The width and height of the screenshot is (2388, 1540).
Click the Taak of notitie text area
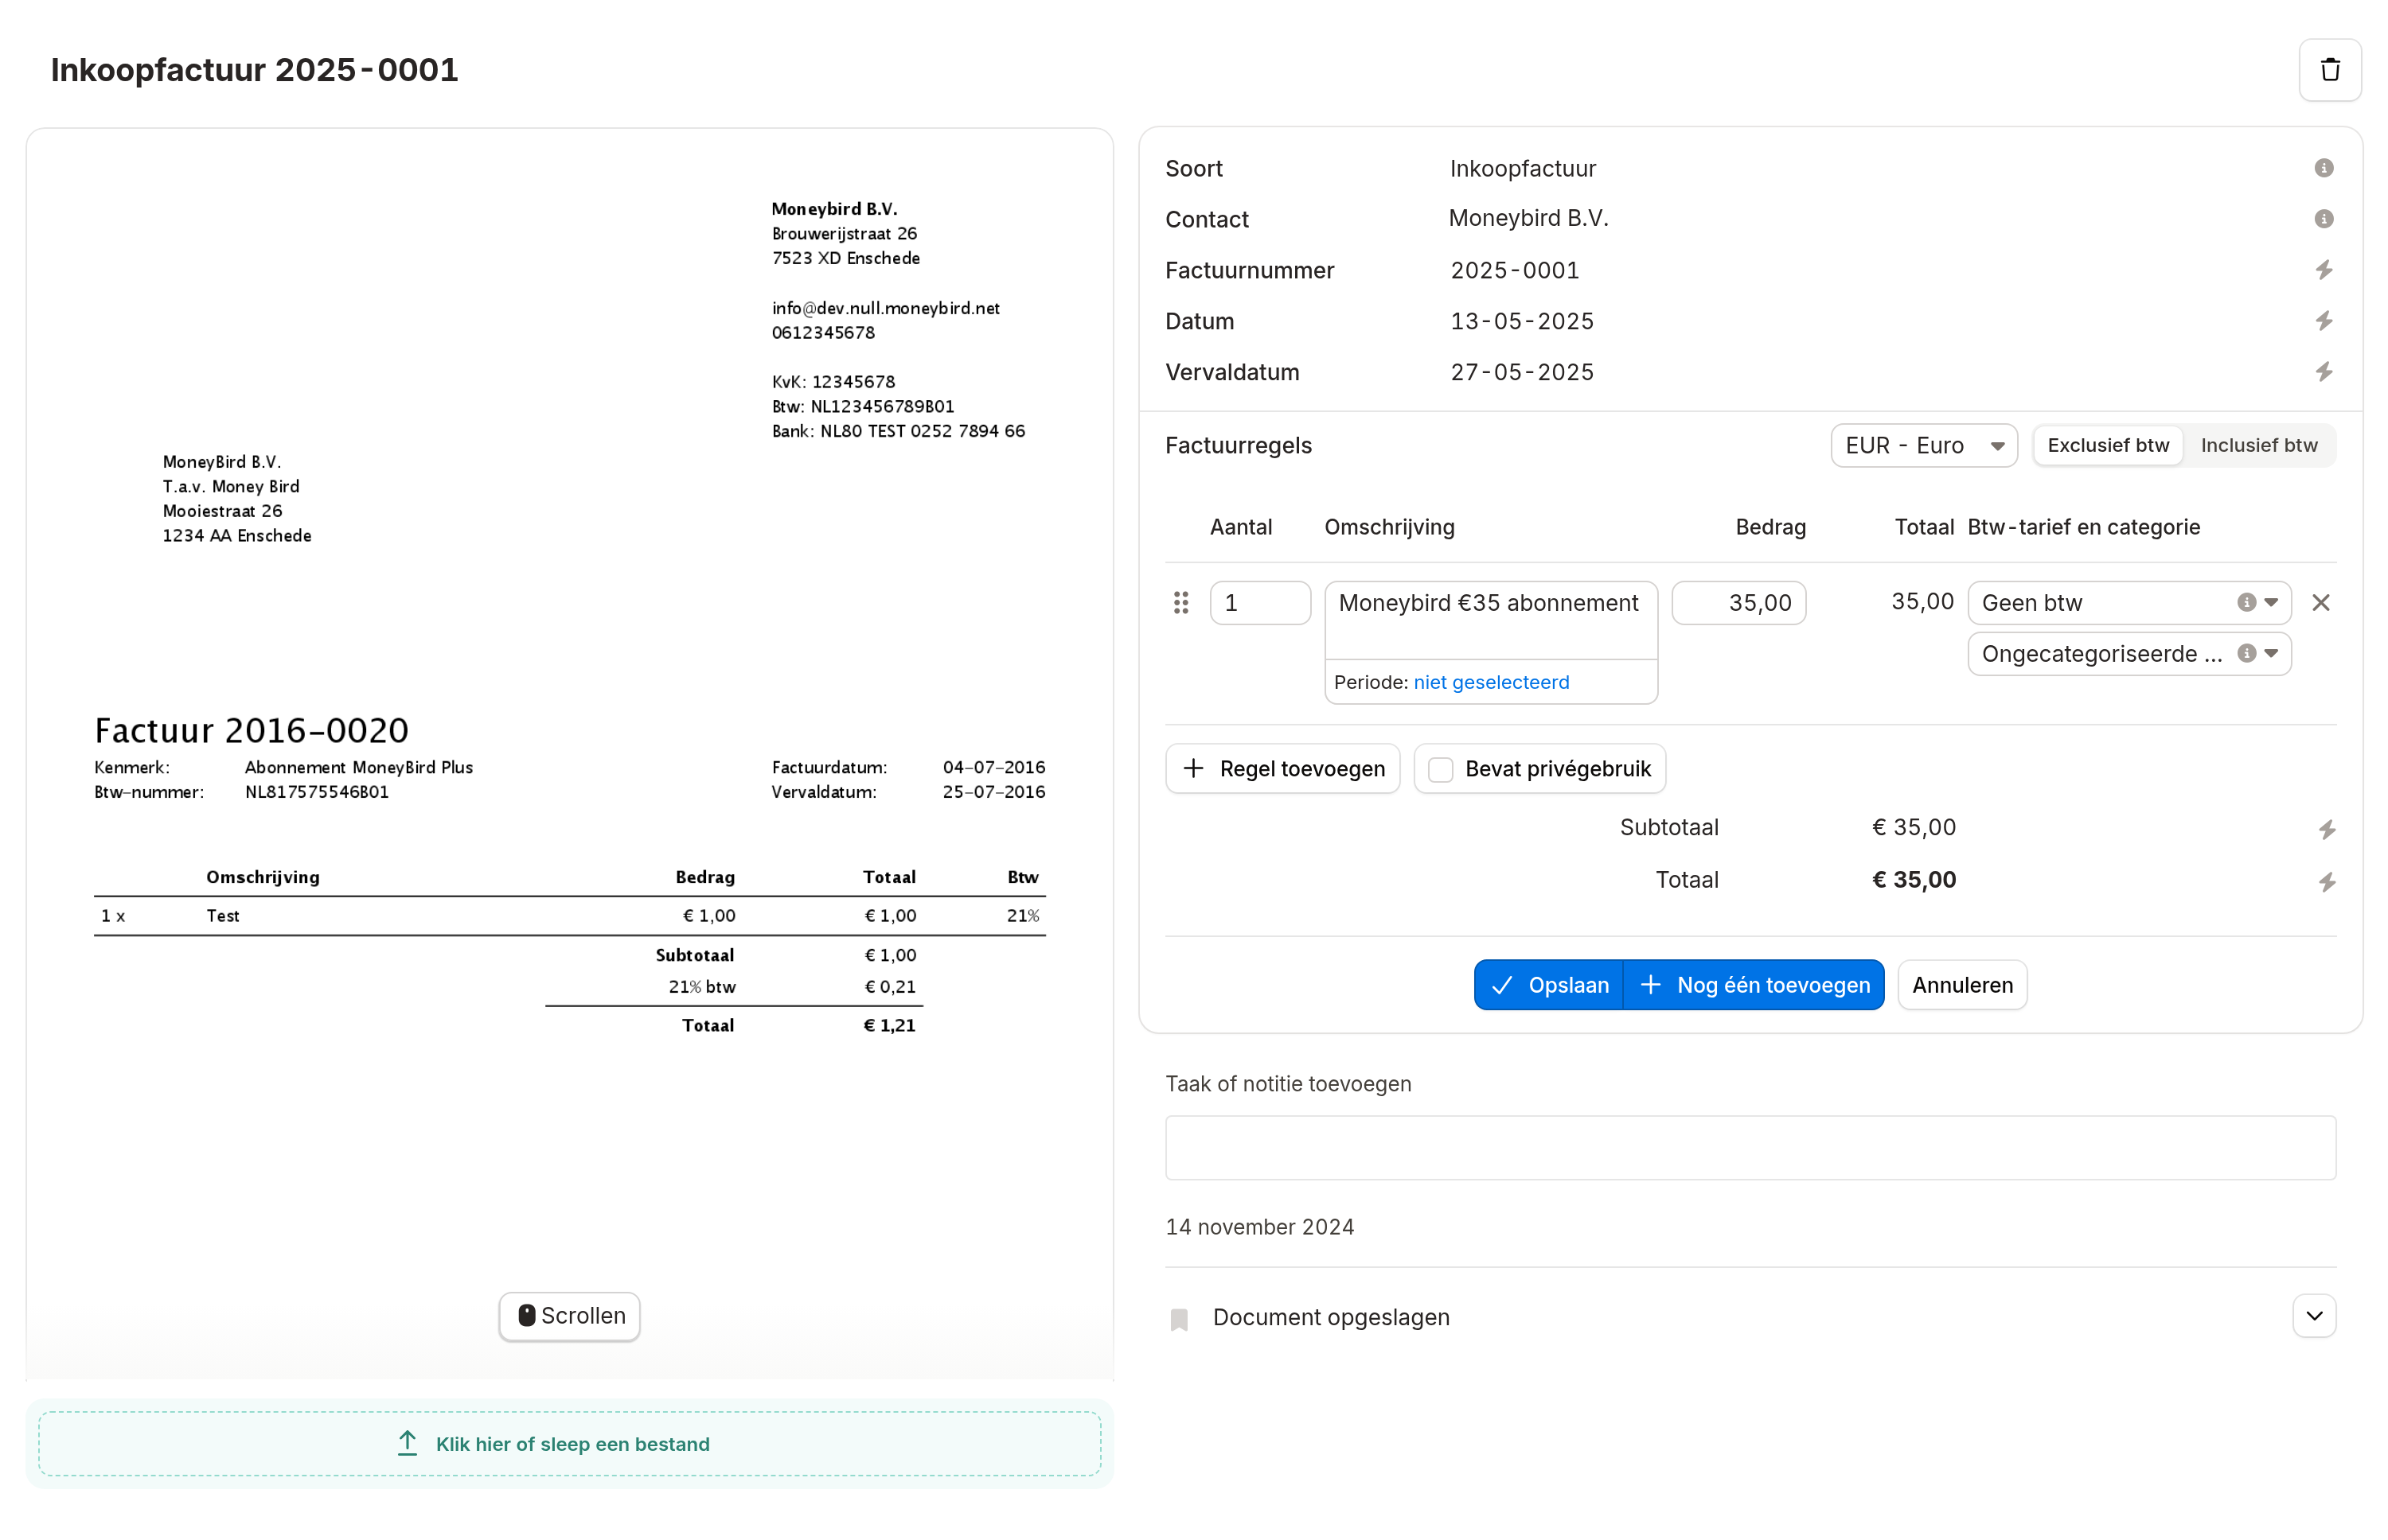pos(1750,1147)
